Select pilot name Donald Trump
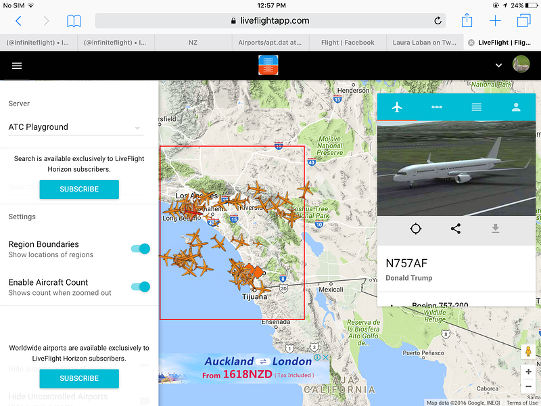 click(409, 278)
